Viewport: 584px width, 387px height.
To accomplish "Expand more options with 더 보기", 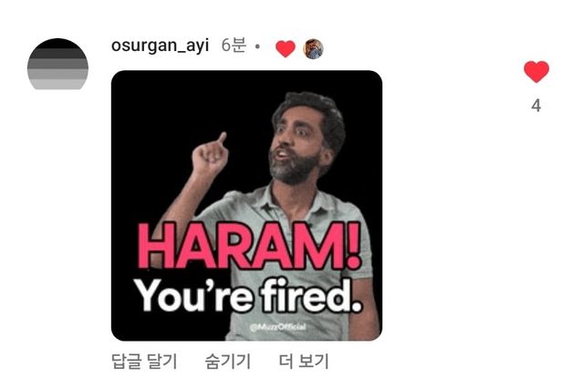I will coord(304,362).
